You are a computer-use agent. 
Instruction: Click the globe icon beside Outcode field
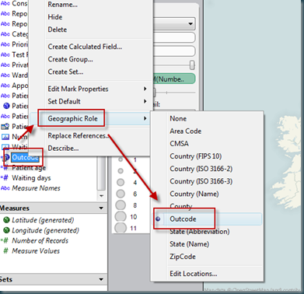coord(7,157)
